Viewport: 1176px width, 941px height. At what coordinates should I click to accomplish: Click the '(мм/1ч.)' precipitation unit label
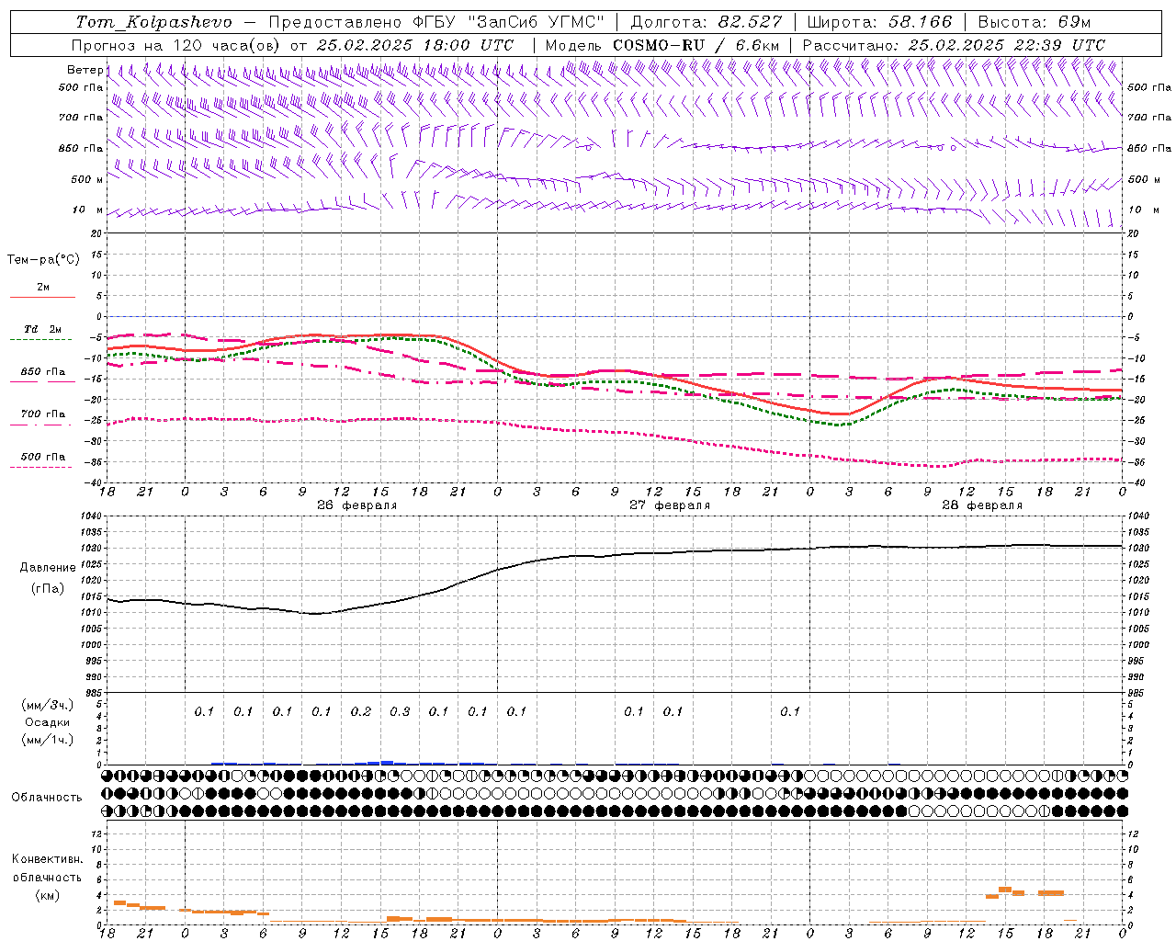pos(48,740)
